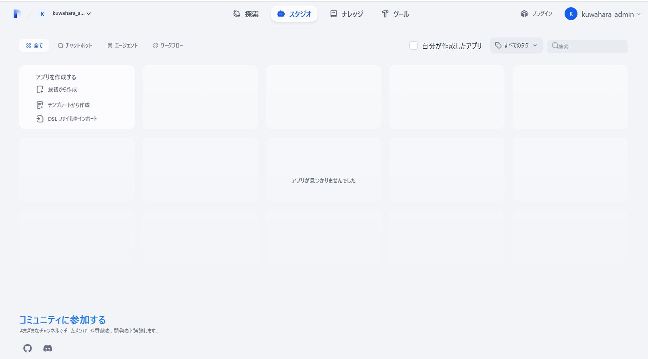Open the Discord community icon
This screenshot has width=648, height=359.
48,348
